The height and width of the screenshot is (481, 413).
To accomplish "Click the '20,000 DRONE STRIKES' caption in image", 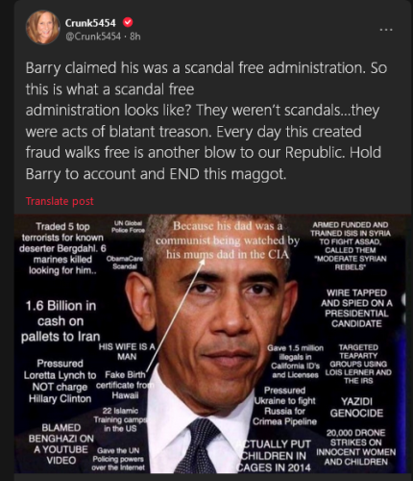I will coord(356,447).
